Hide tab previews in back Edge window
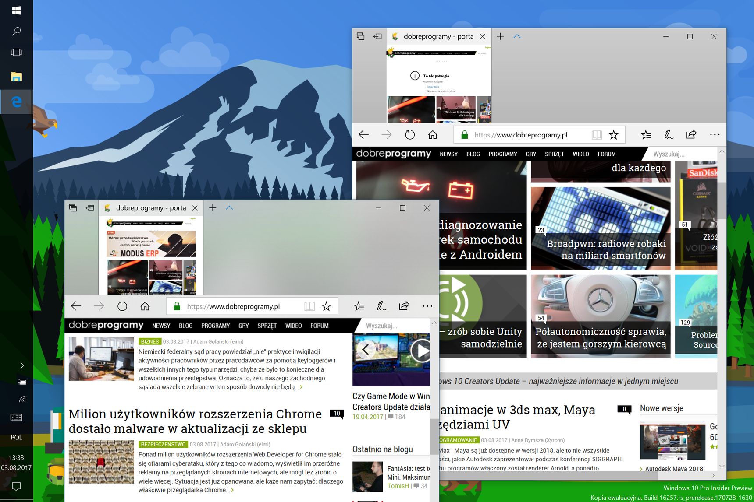The image size is (754, 502). coord(517,36)
